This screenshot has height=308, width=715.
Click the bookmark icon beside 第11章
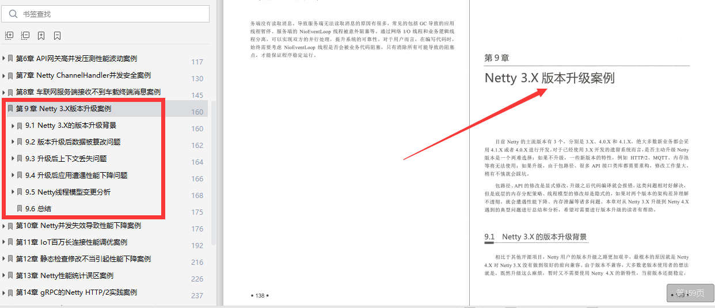tap(10, 242)
